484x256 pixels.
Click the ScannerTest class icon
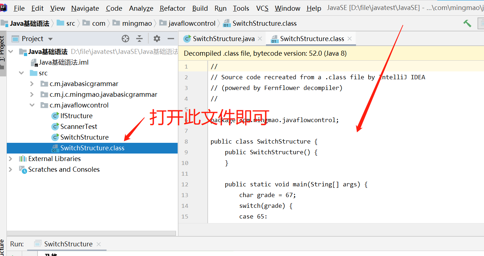[55, 126]
